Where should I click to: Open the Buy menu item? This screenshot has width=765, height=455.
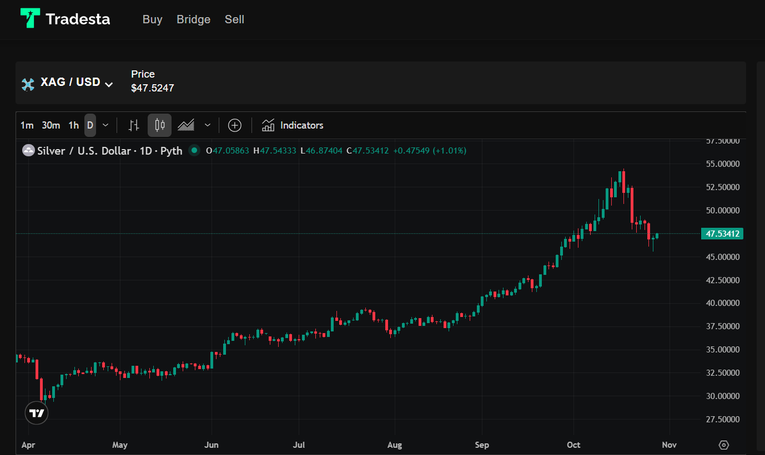[153, 19]
